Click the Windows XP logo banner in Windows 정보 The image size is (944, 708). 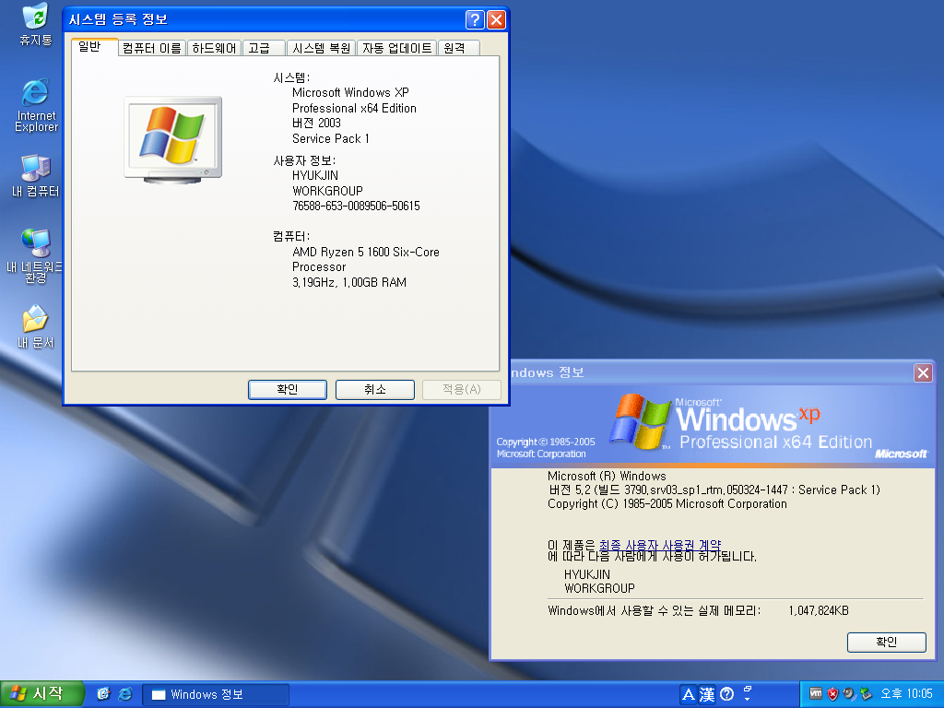(713, 426)
